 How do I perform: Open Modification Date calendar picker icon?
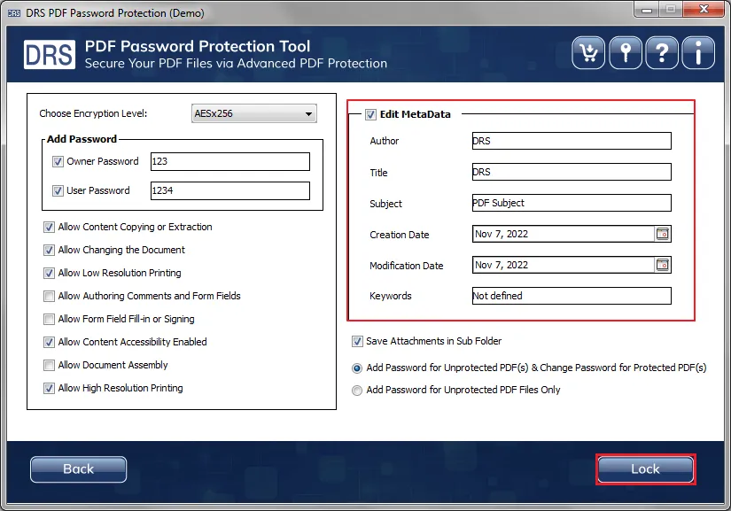pyautogui.click(x=663, y=265)
